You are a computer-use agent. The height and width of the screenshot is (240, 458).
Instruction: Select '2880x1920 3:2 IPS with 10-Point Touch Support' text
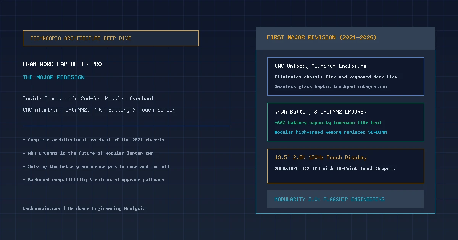335,168
